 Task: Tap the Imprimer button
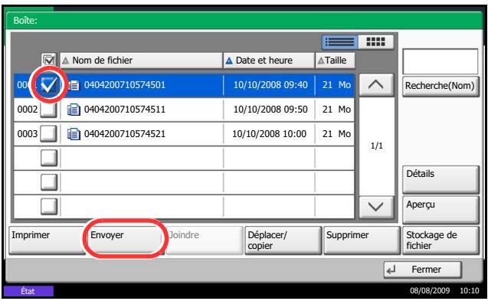(47, 240)
